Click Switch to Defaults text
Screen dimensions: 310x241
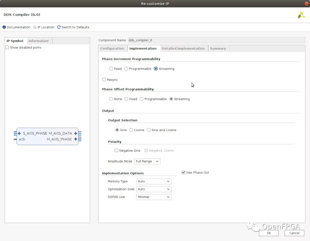point(75,27)
